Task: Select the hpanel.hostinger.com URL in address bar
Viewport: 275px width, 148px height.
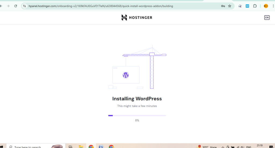Action: (x=101, y=6)
